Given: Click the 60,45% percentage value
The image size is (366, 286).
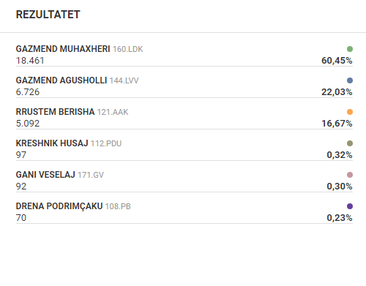Looking at the screenshot, I should click(x=337, y=61).
